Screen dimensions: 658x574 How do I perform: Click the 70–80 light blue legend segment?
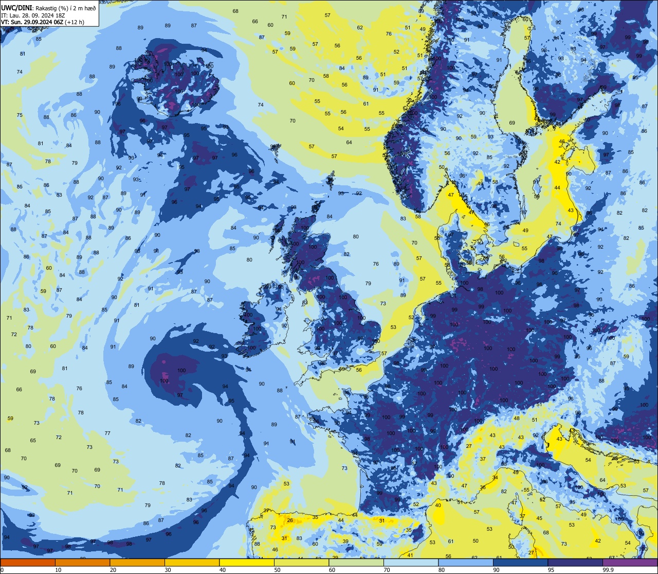pyautogui.click(x=411, y=563)
